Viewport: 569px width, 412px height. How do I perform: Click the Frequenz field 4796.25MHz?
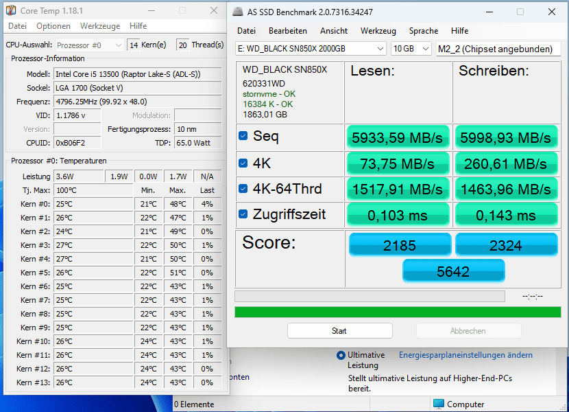[x=138, y=102]
